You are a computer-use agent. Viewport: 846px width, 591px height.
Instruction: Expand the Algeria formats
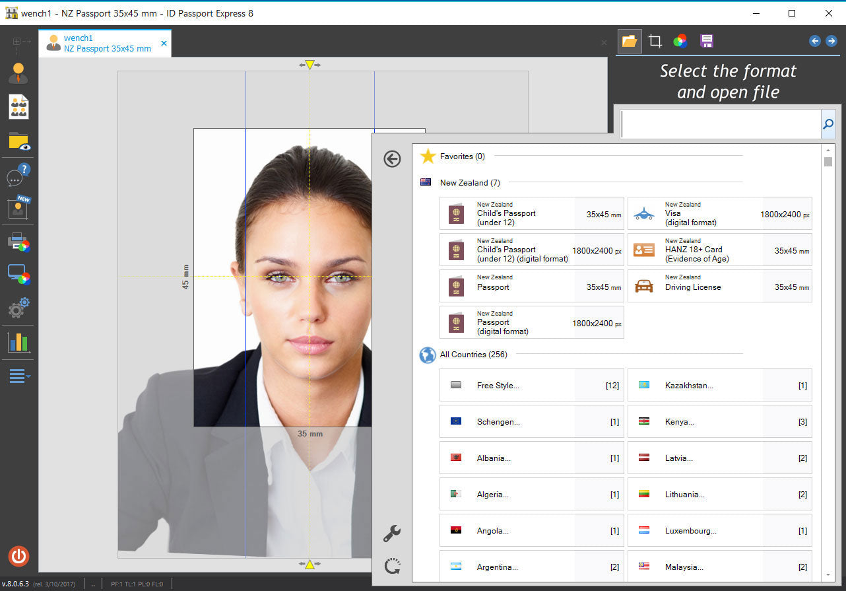point(532,494)
